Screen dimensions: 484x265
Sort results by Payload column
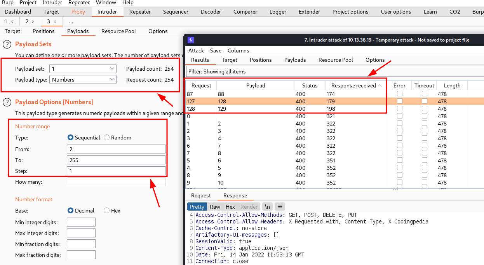(x=255, y=85)
